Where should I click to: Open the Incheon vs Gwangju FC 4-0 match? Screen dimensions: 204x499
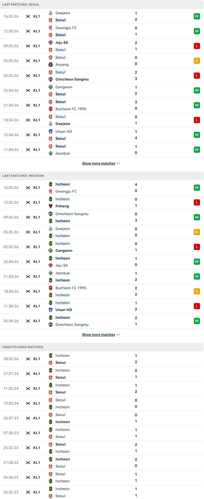coord(102,188)
